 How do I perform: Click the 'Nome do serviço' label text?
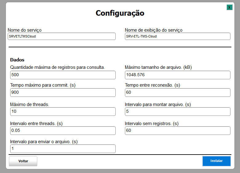(25, 30)
